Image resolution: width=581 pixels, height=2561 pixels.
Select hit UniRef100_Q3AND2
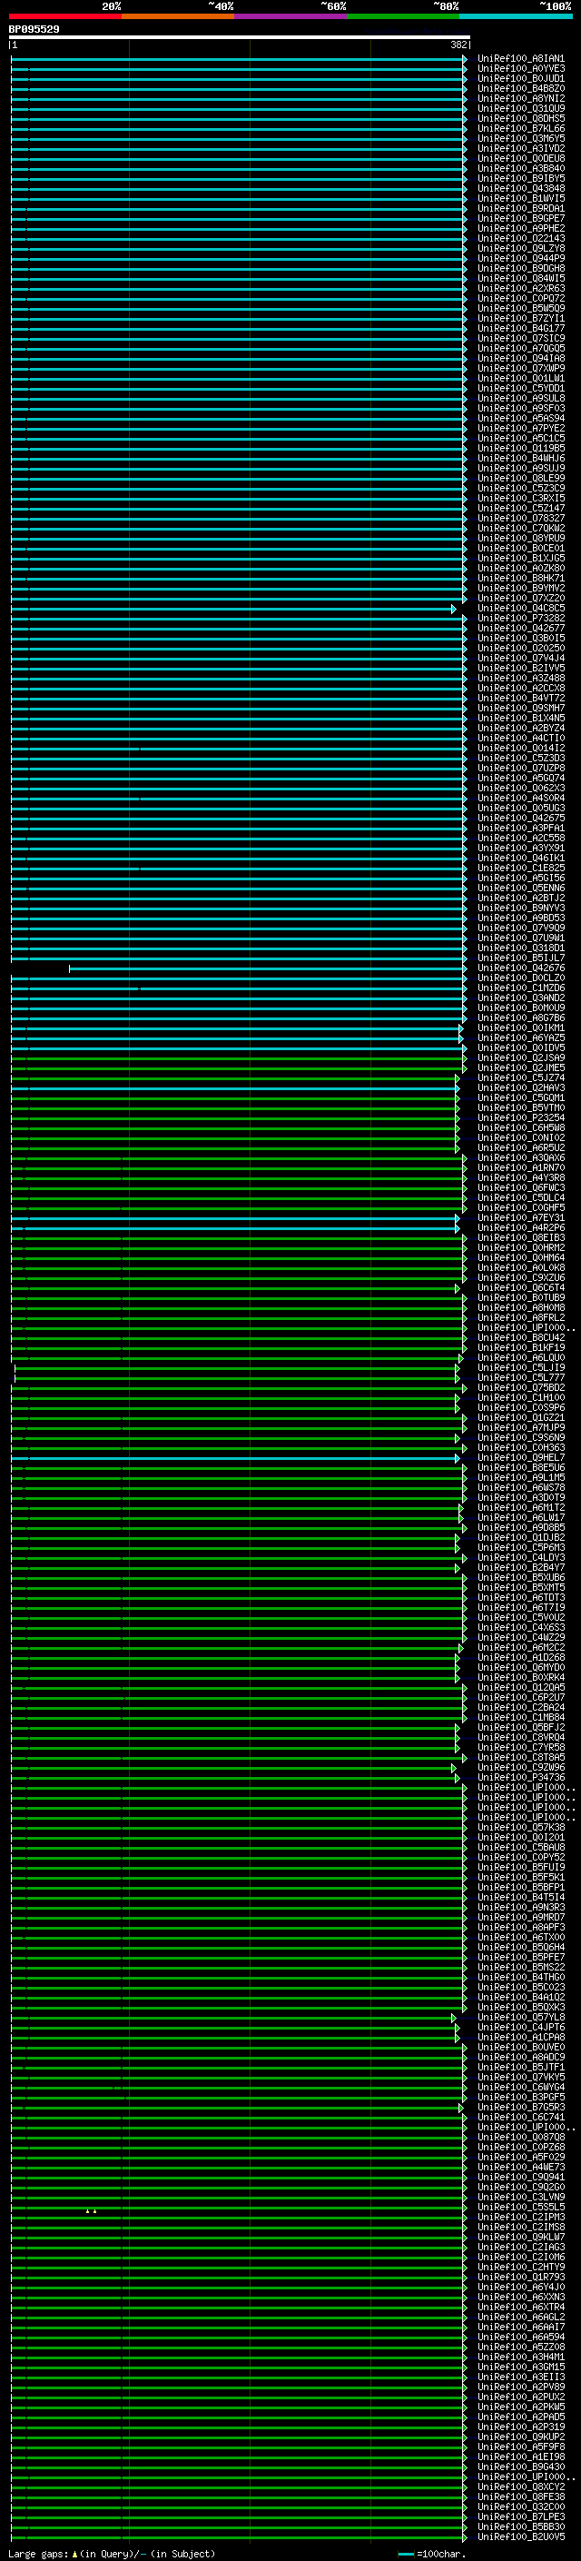pos(520,998)
